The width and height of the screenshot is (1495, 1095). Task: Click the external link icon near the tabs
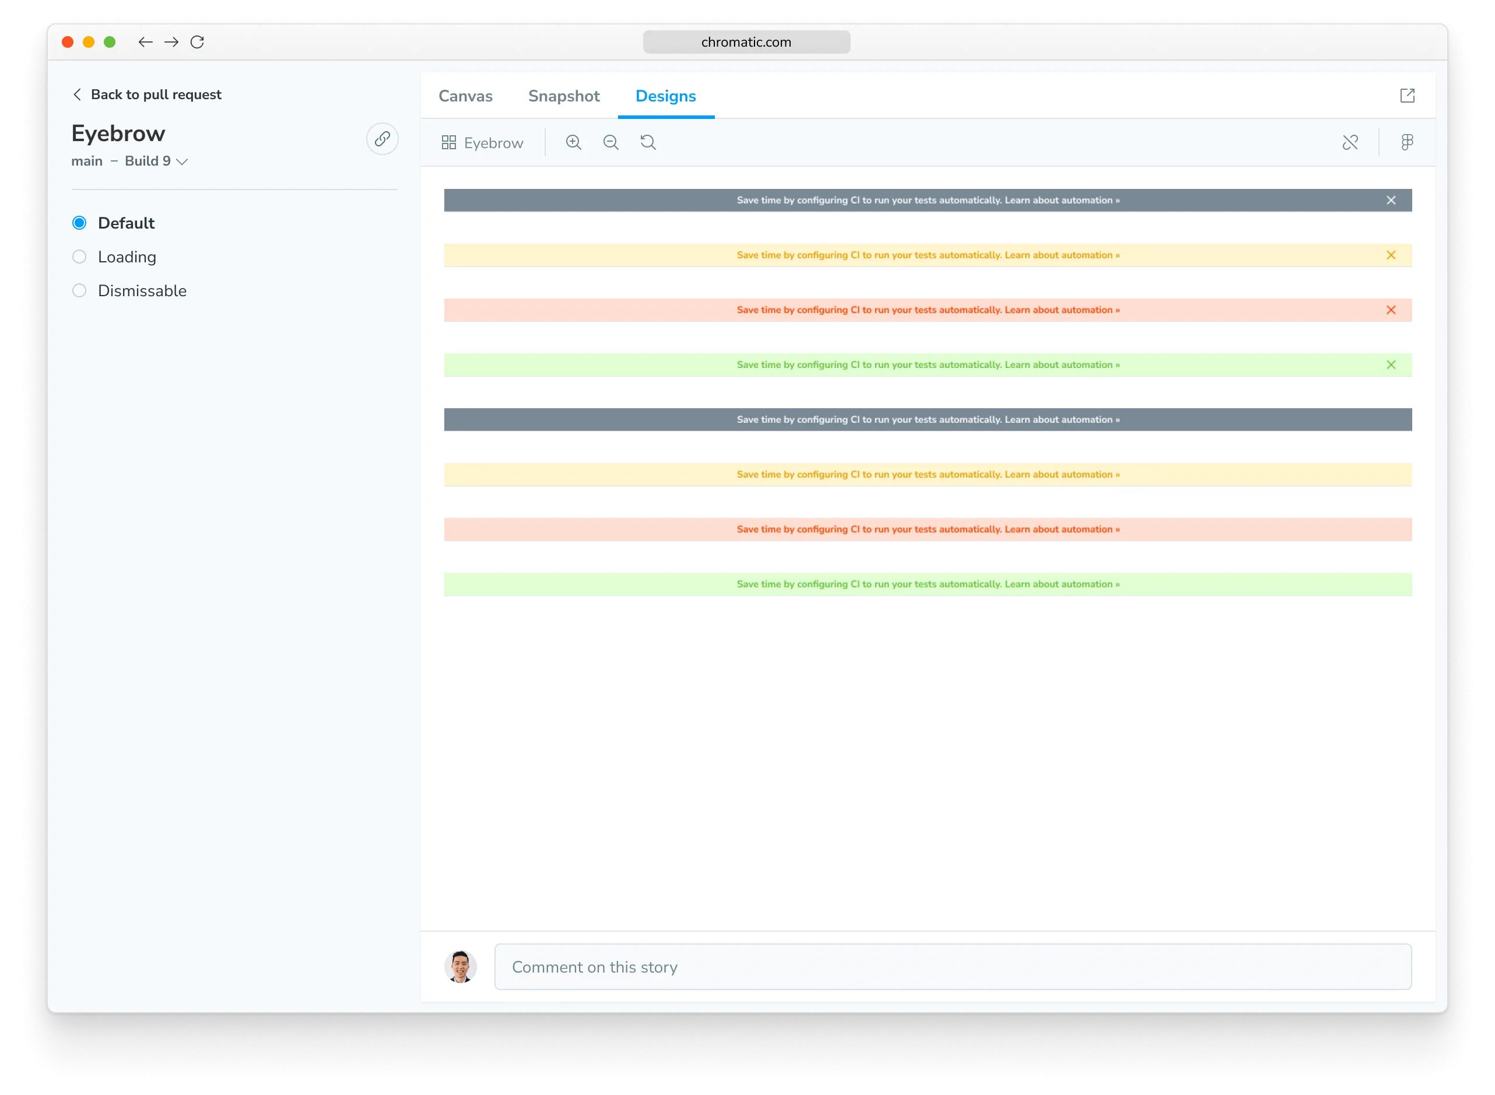(x=1408, y=96)
